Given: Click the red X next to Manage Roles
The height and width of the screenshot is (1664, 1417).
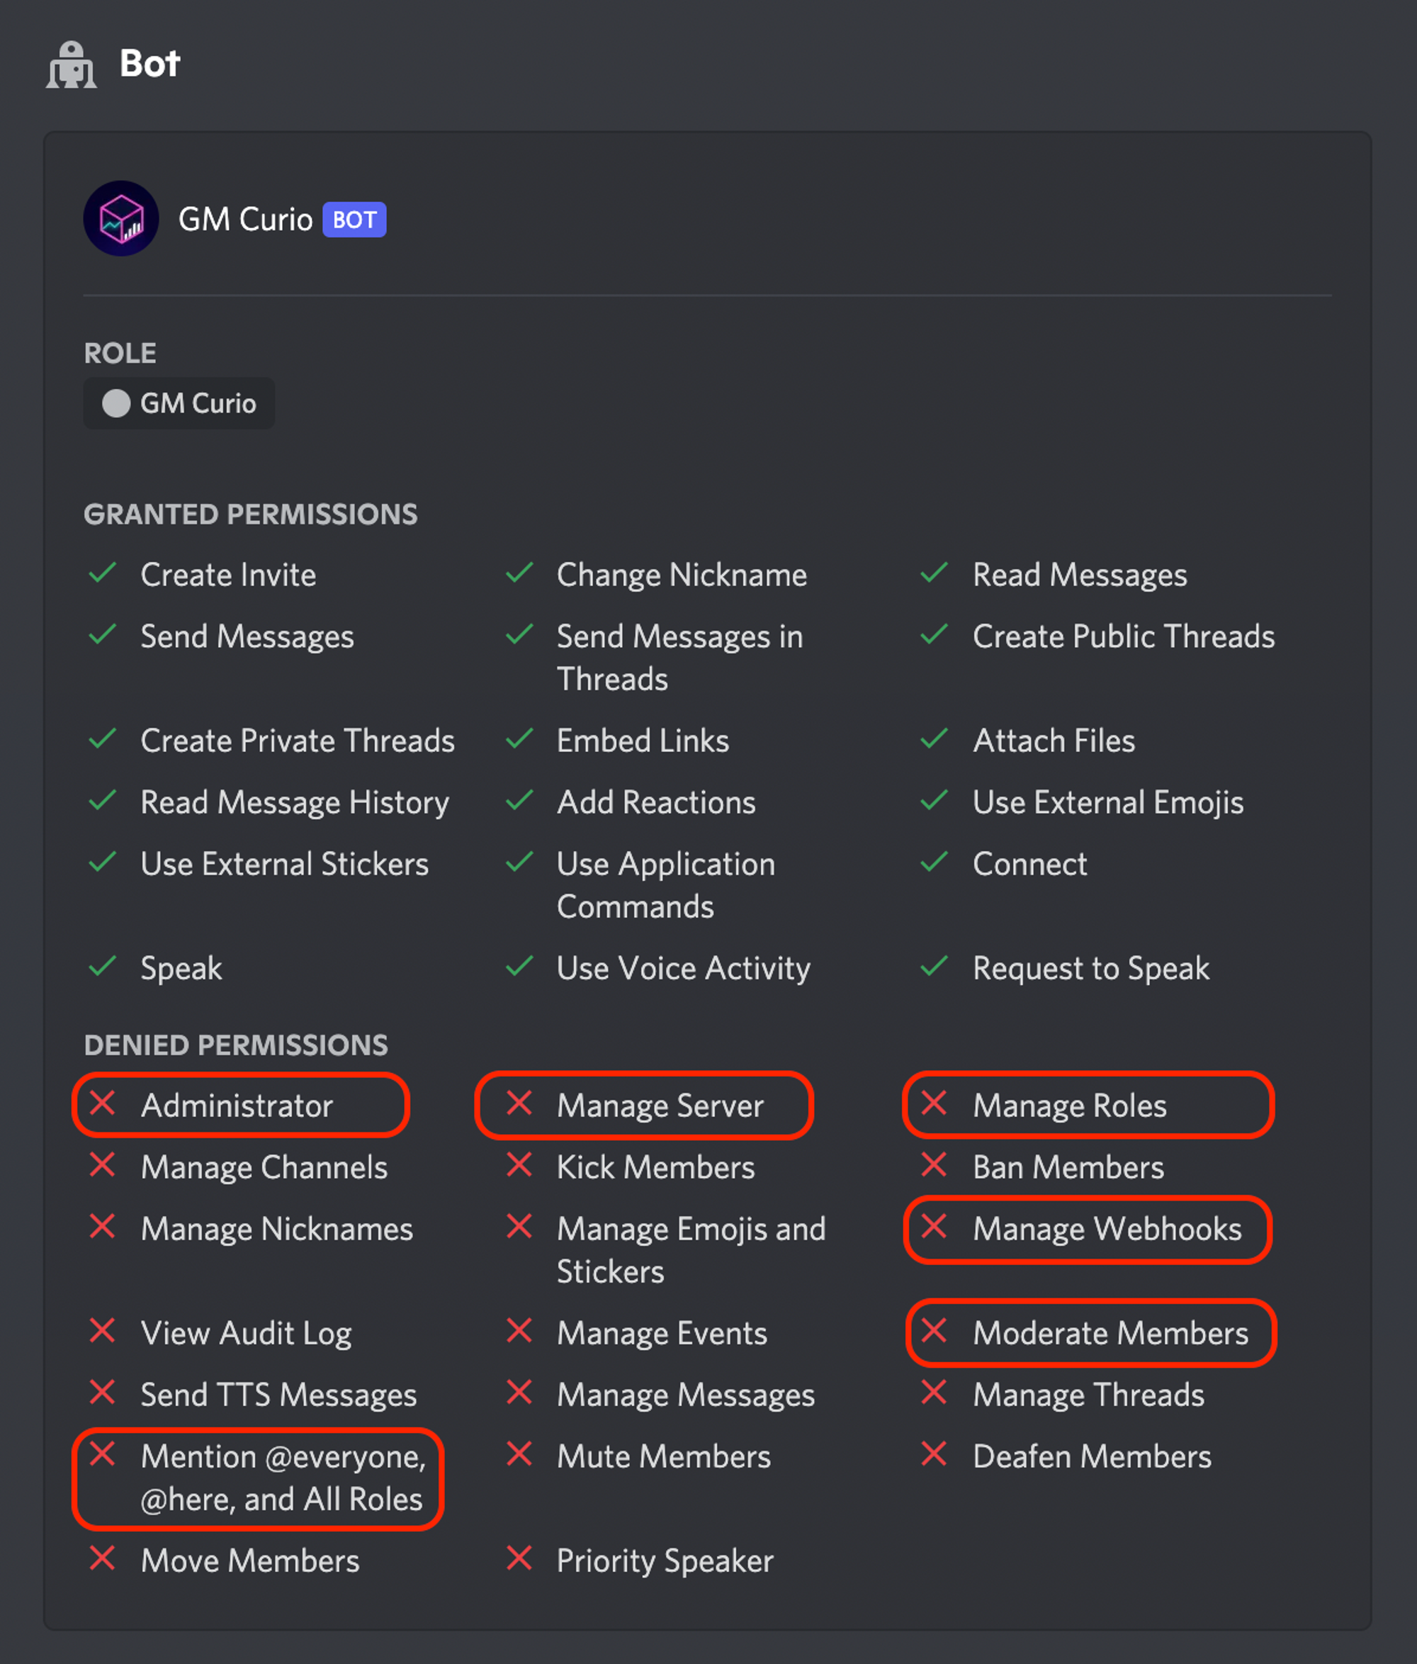Looking at the screenshot, I should coord(935,1103).
